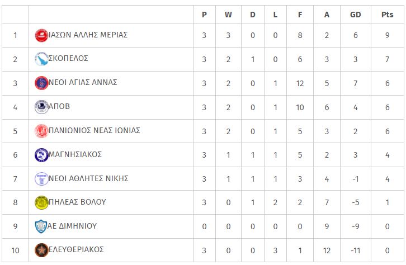Click the ΣΚΟΠΕΛΟΣ team crest icon
The width and height of the screenshot is (406, 265).
(41, 59)
